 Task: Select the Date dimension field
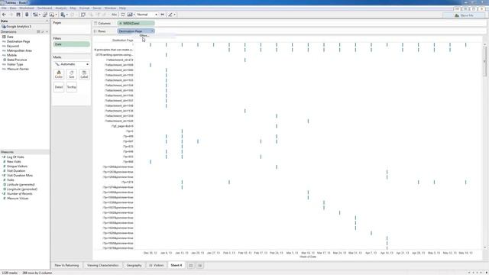pyautogui.click(x=10, y=37)
